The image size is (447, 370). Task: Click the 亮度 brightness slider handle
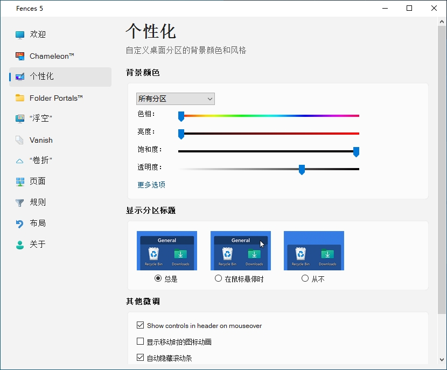(x=181, y=134)
